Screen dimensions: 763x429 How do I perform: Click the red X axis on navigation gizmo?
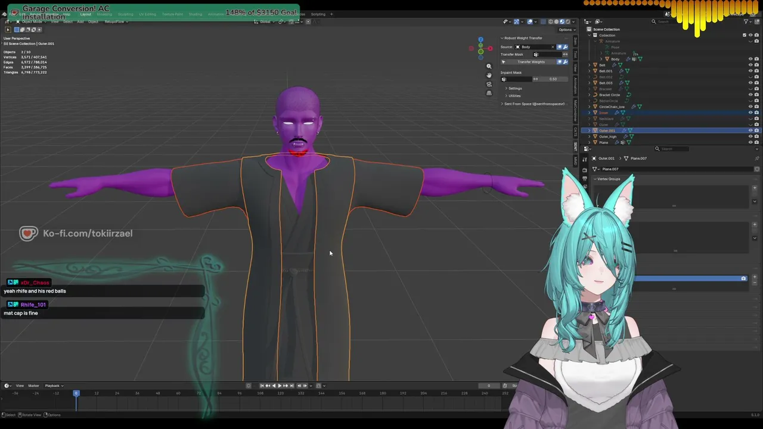click(490, 48)
